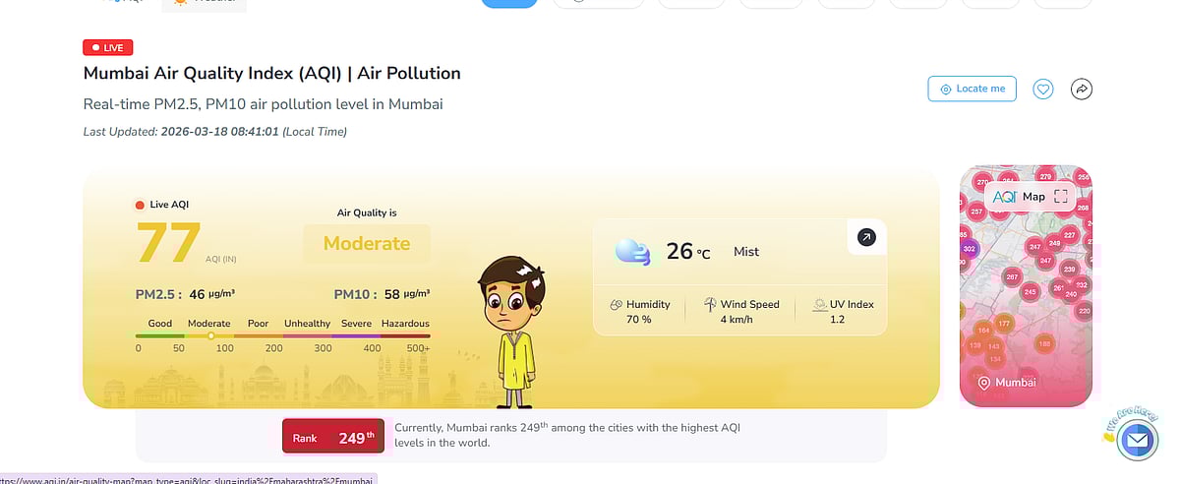Click the Wind Speed icon
Viewport: 1180px width, 484px height.
[x=710, y=305]
